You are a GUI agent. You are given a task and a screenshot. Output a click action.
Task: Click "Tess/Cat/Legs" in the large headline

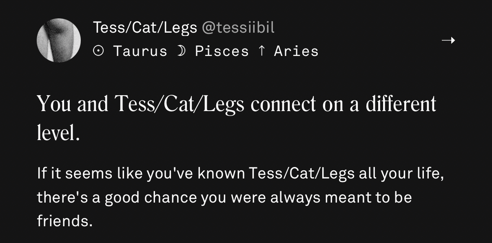(x=180, y=104)
